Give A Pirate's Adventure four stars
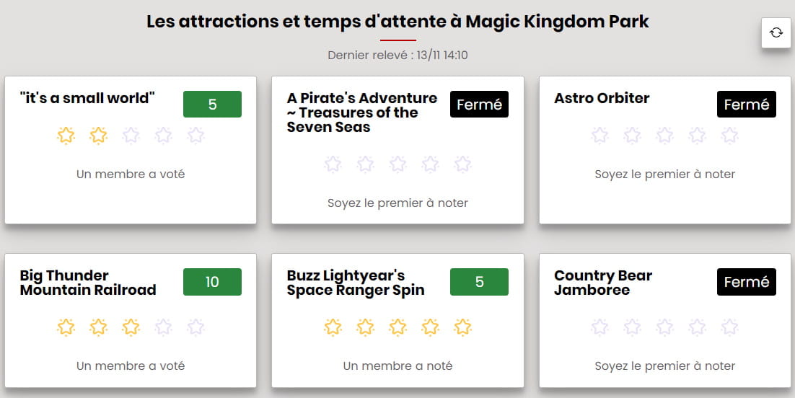 pyautogui.click(x=430, y=164)
